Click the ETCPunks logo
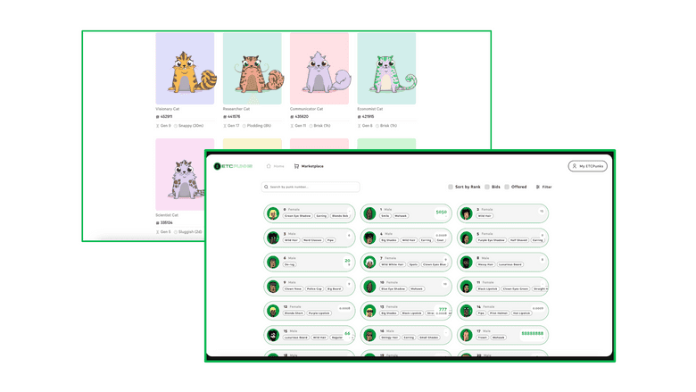 click(x=233, y=166)
